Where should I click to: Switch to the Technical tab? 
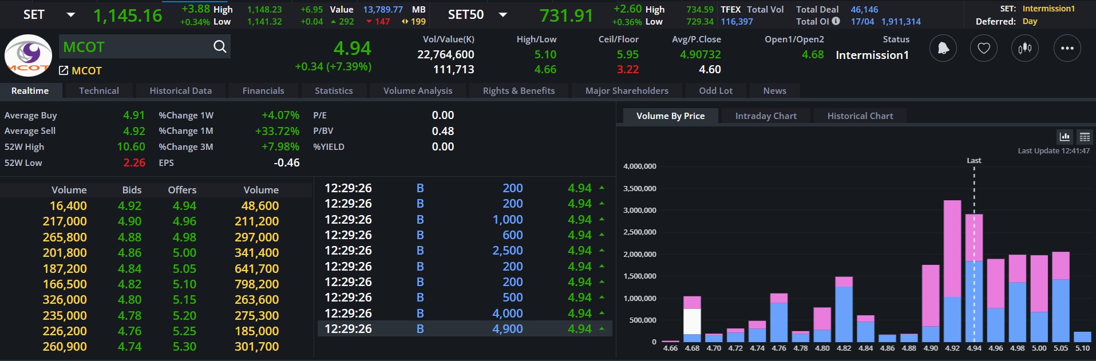(x=99, y=90)
